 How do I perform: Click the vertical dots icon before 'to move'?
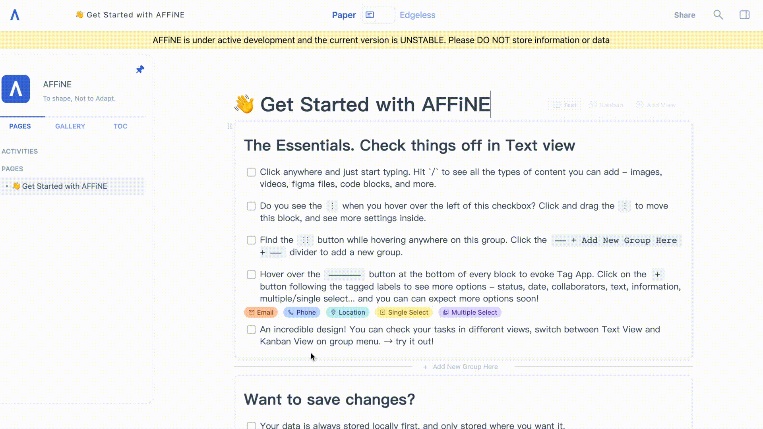click(625, 206)
